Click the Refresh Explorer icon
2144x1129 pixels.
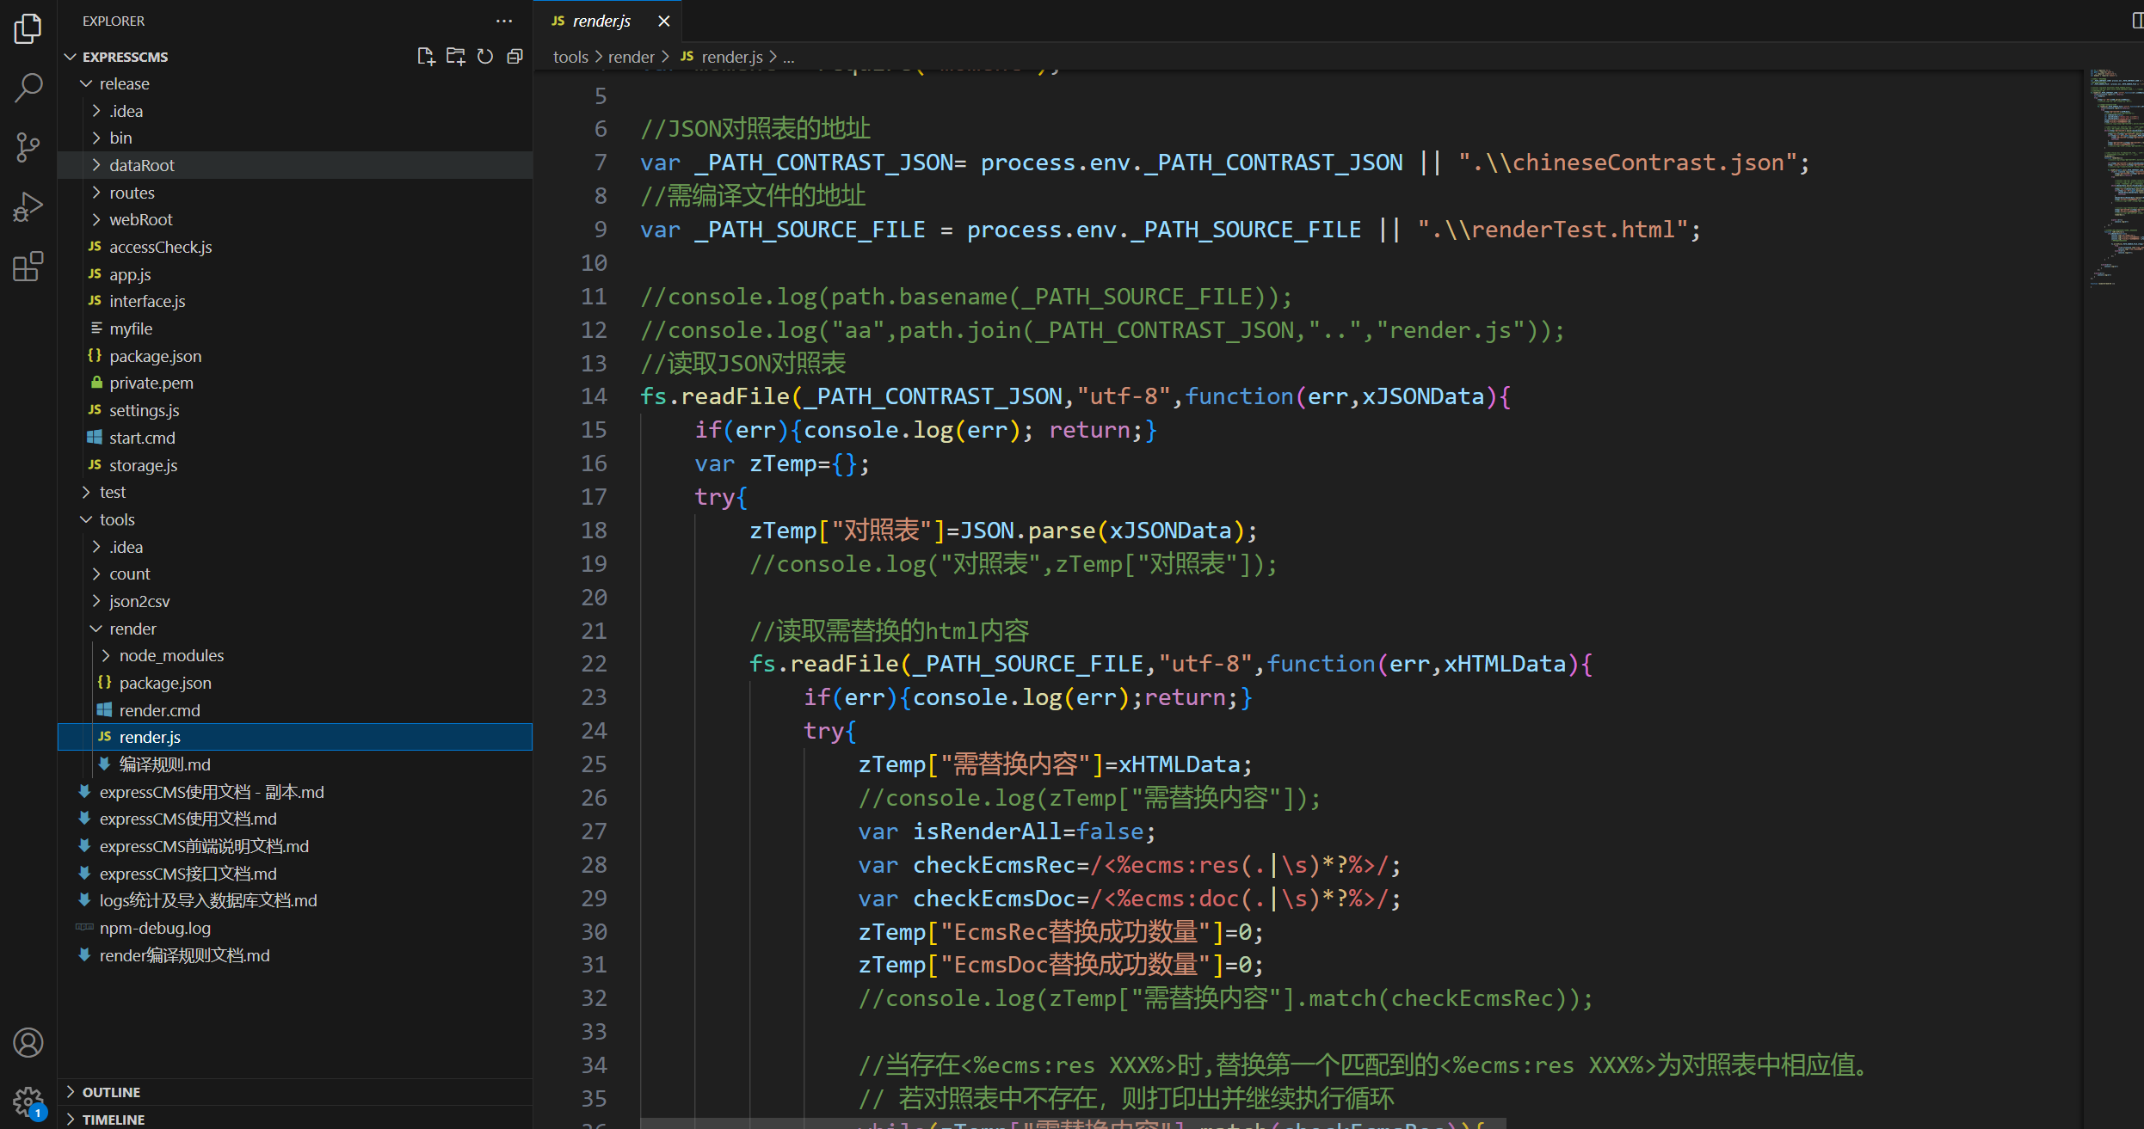tap(485, 57)
